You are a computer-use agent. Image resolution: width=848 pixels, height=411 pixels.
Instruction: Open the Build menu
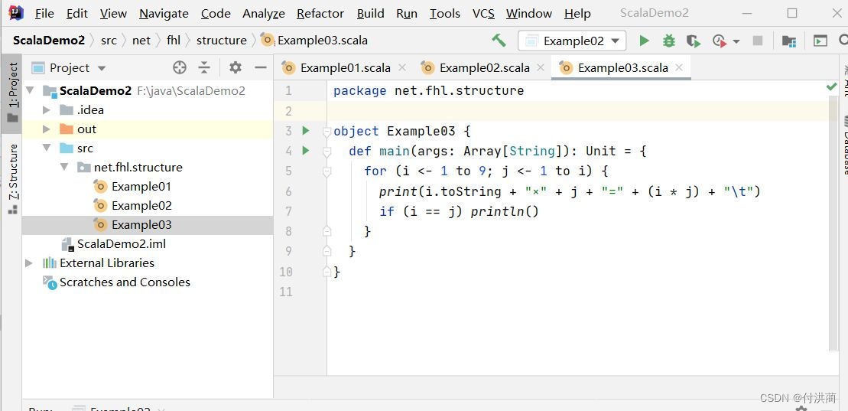point(370,14)
